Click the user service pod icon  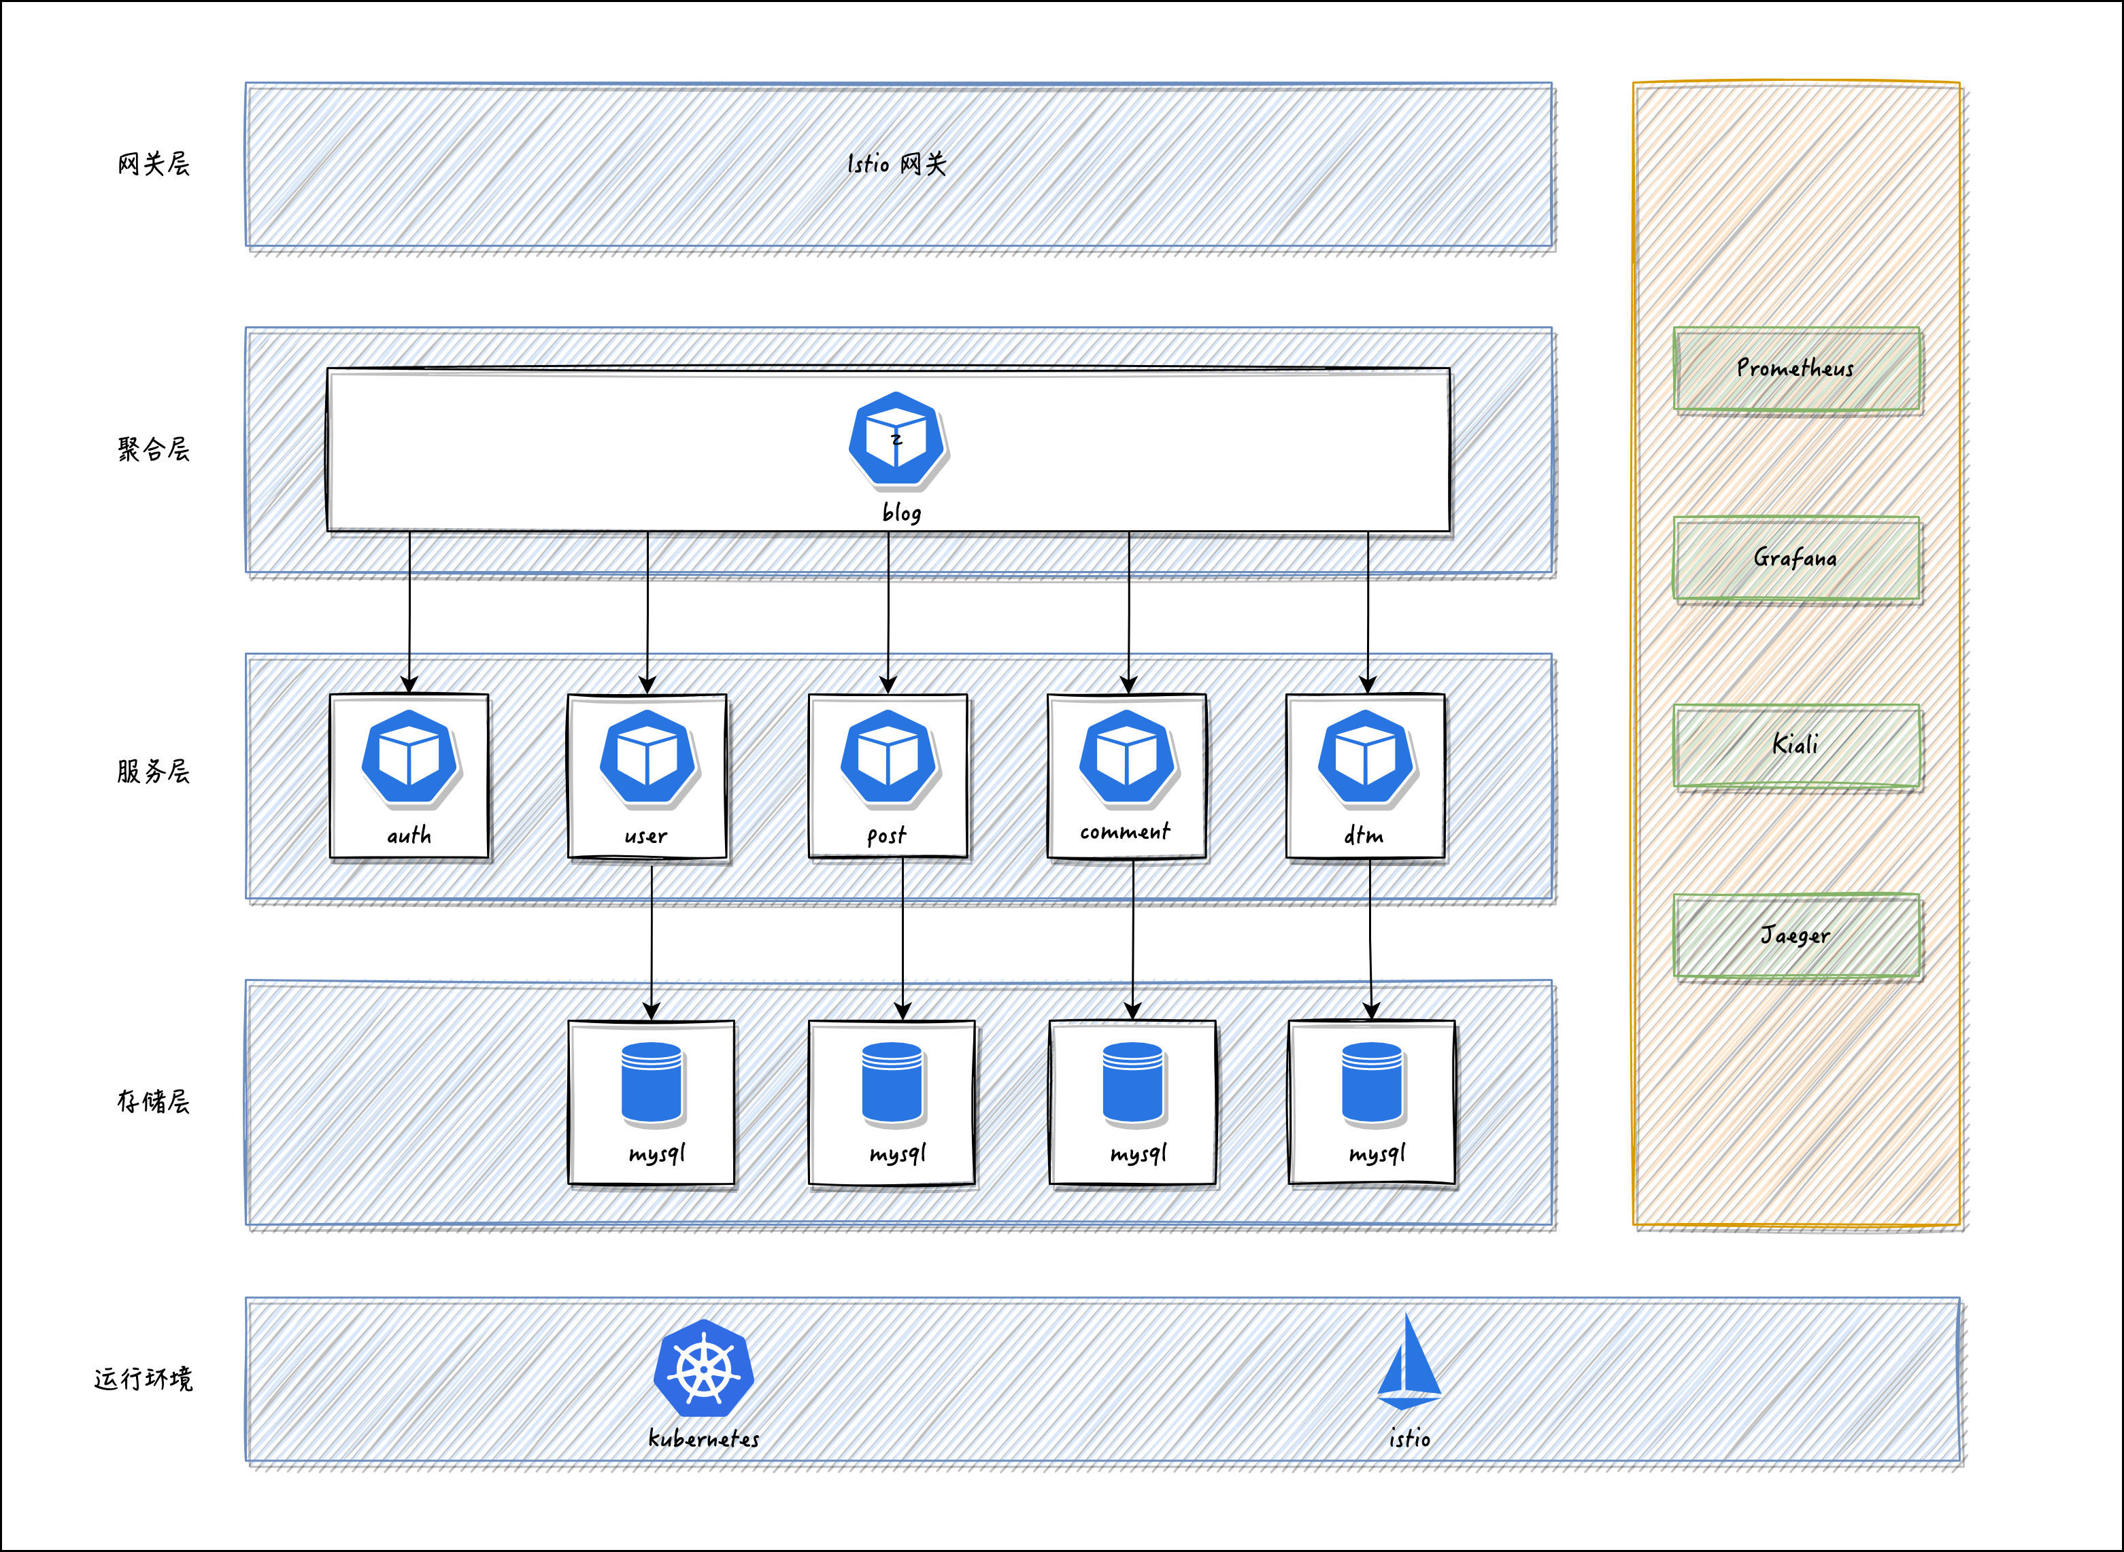click(x=647, y=757)
